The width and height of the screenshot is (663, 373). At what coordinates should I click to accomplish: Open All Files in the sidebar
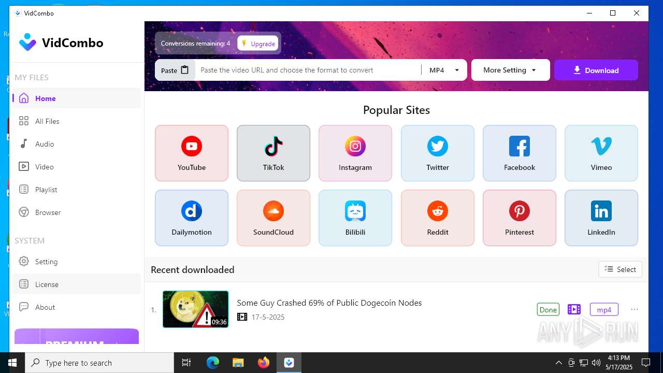point(77,121)
